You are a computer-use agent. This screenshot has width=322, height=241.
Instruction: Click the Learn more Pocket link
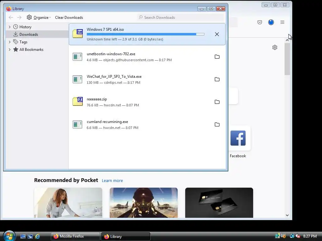112,180
